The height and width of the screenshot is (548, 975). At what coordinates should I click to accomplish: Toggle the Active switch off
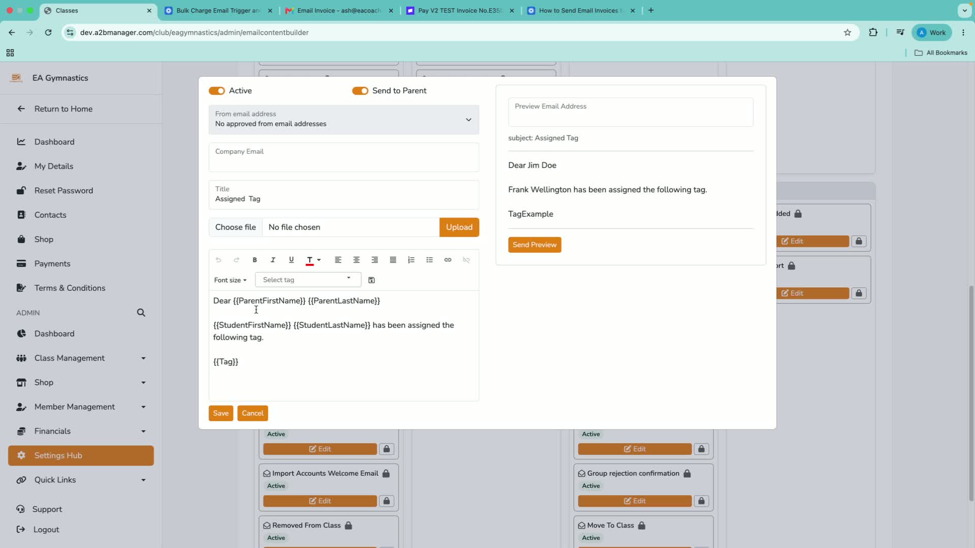tap(217, 91)
